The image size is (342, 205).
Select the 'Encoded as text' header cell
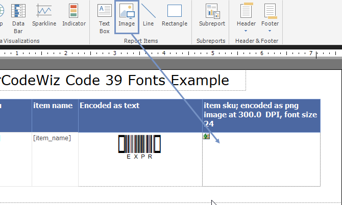click(x=140, y=116)
